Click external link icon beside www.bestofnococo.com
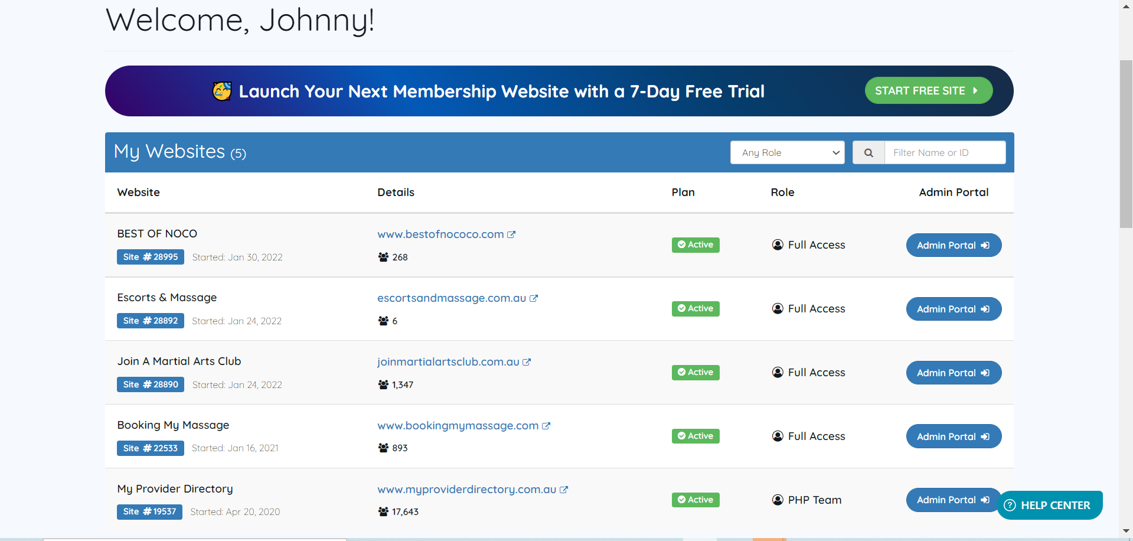Viewport: 1133px width, 541px height. pyautogui.click(x=511, y=234)
